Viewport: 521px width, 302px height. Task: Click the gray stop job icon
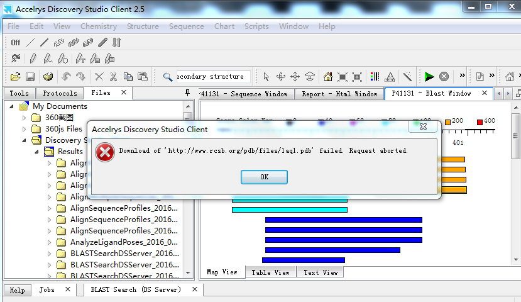coord(444,77)
